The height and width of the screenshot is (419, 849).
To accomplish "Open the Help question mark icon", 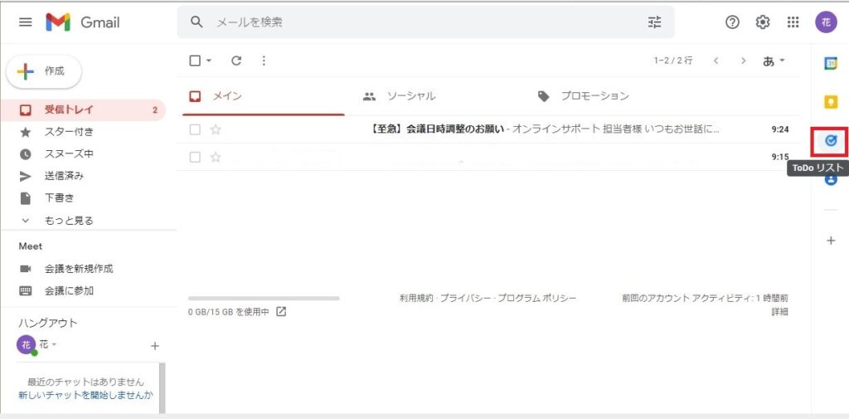I will (732, 22).
